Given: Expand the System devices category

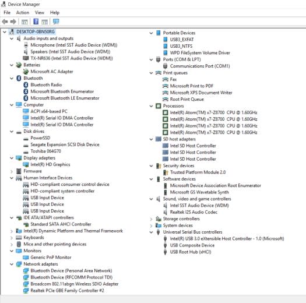Looking at the screenshot, I should pos(151,226).
